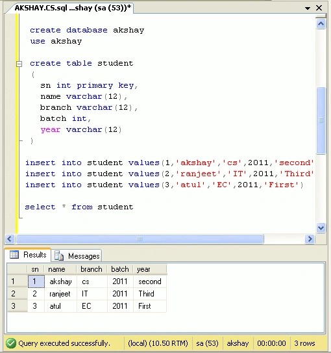Screen dimensions: 331x353
Task: Click the insert line containing 'atul'
Action: click(x=164, y=185)
